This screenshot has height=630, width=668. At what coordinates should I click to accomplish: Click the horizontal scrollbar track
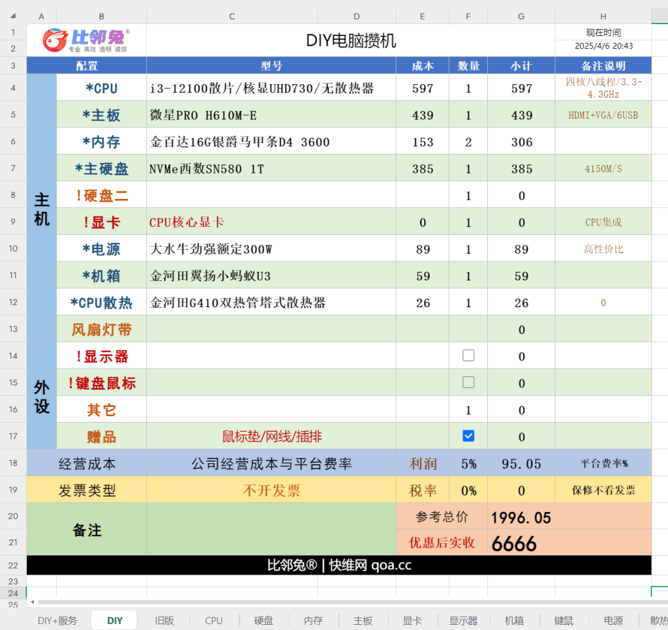pos(352,602)
